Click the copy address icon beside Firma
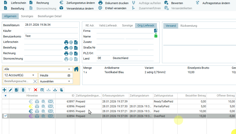236x134 pixels. (156, 31)
